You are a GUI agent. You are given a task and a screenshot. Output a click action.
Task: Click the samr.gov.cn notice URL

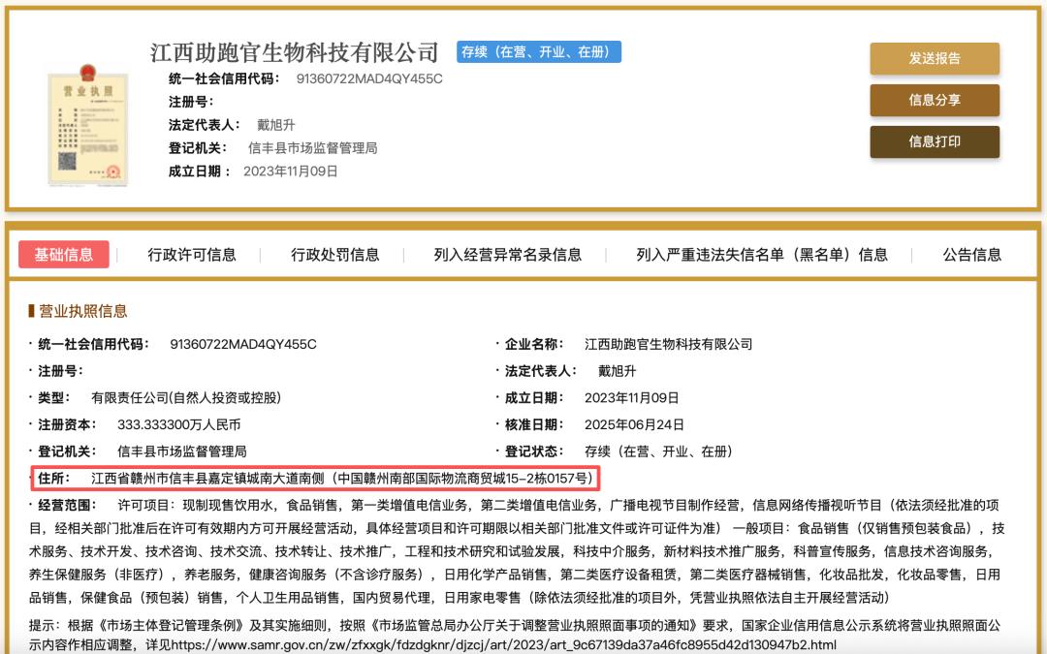point(503,645)
